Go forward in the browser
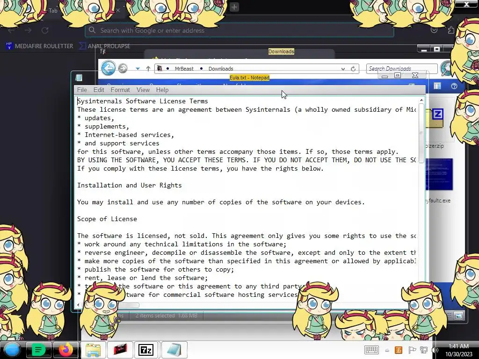Image resolution: width=479 pixels, height=359 pixels. click(x=28, y=30)
